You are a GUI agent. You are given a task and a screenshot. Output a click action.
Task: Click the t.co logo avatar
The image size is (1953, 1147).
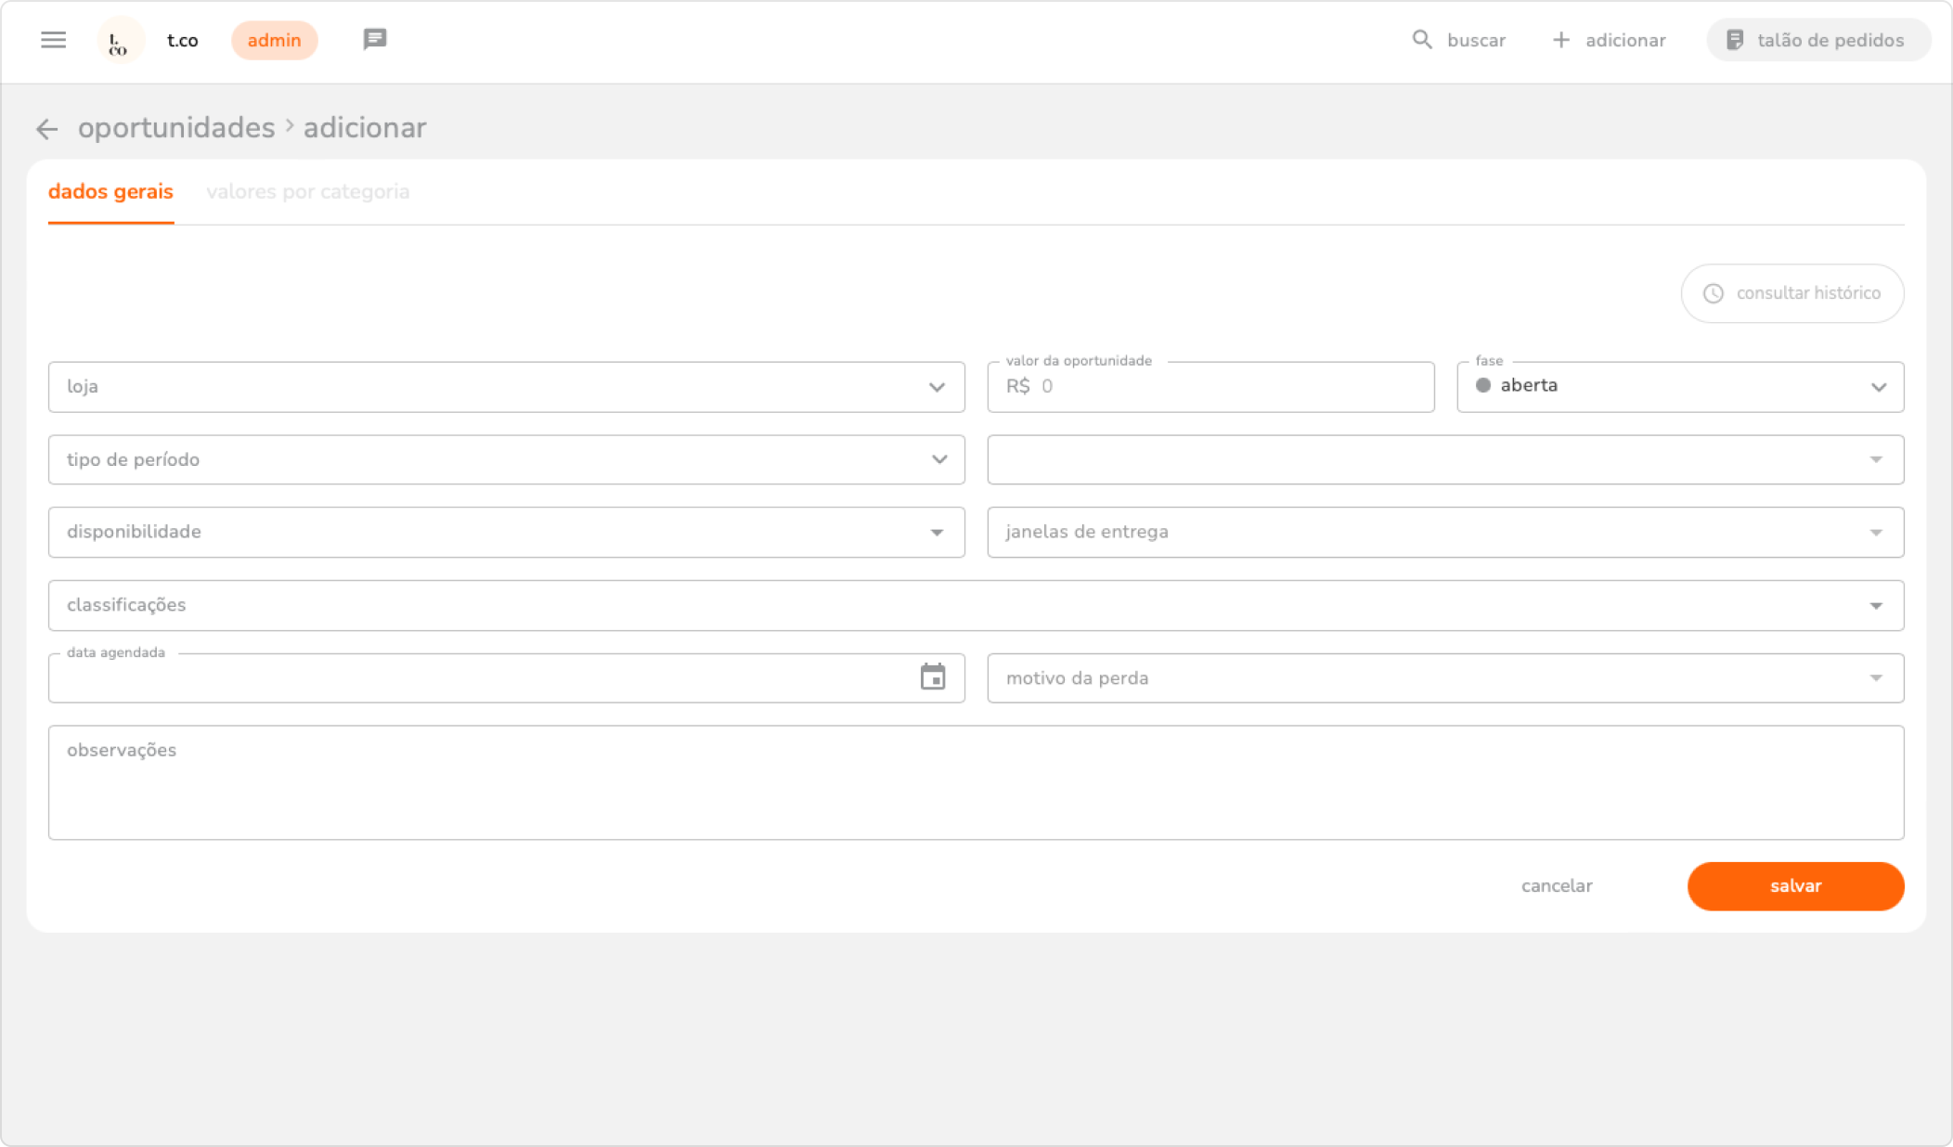[120, 41]
